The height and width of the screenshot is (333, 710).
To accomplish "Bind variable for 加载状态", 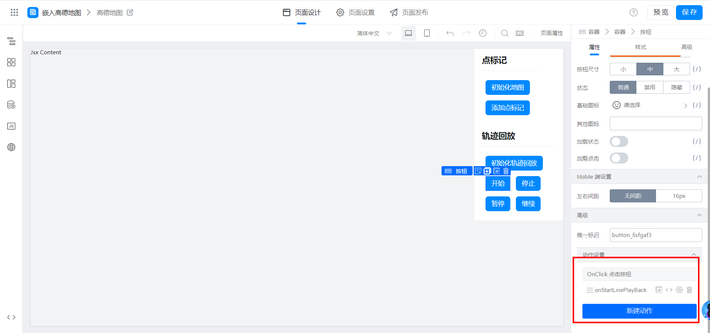I will coord(697,141).
